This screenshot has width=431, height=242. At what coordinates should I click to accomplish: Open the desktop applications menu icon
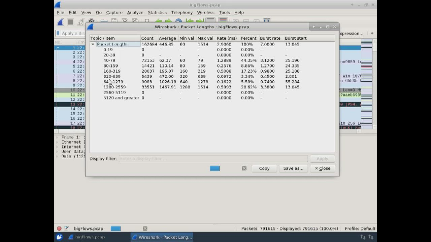(59, 237)
